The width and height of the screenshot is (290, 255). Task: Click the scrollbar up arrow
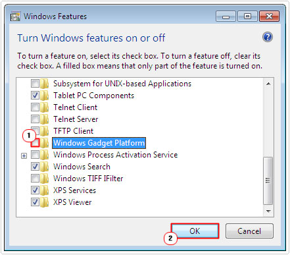pos(268,84)
